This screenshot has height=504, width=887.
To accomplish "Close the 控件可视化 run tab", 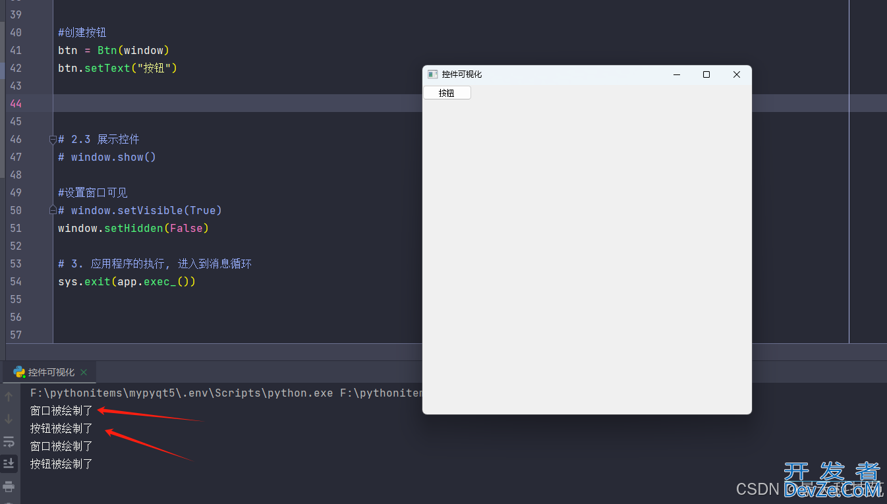I will point(84,372).
